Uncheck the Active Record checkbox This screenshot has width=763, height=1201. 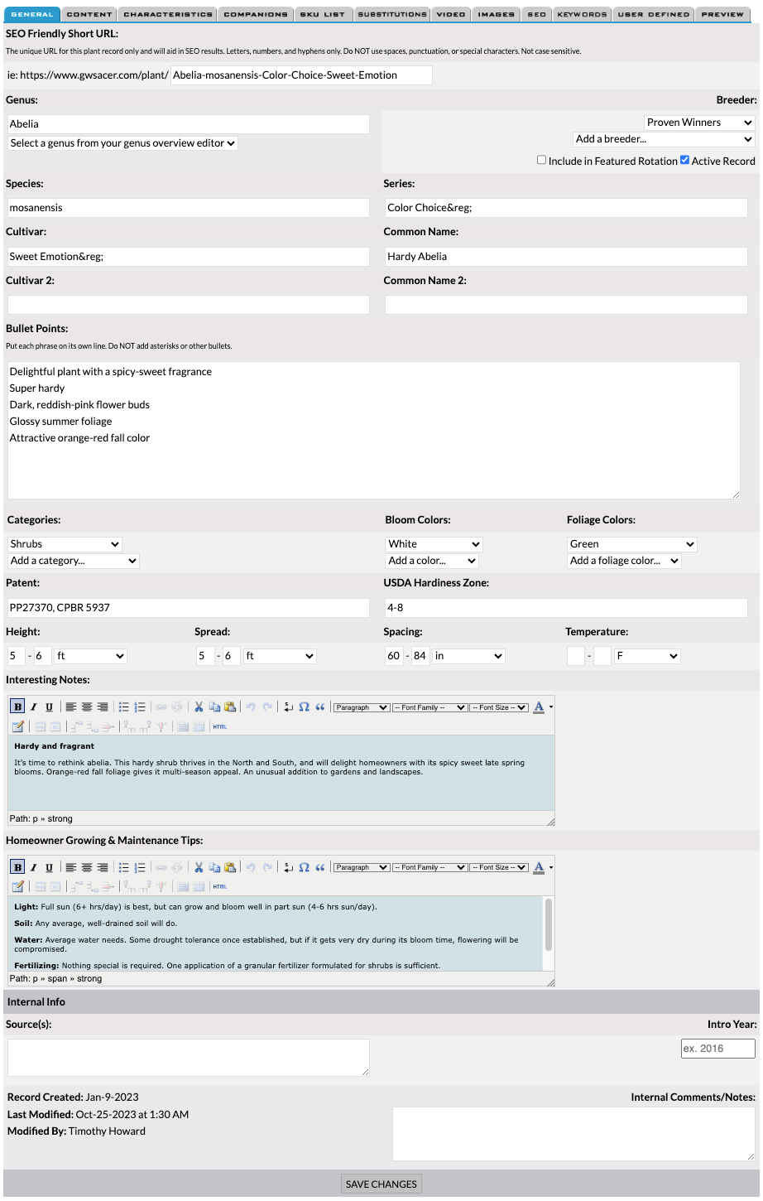point(684,161)
